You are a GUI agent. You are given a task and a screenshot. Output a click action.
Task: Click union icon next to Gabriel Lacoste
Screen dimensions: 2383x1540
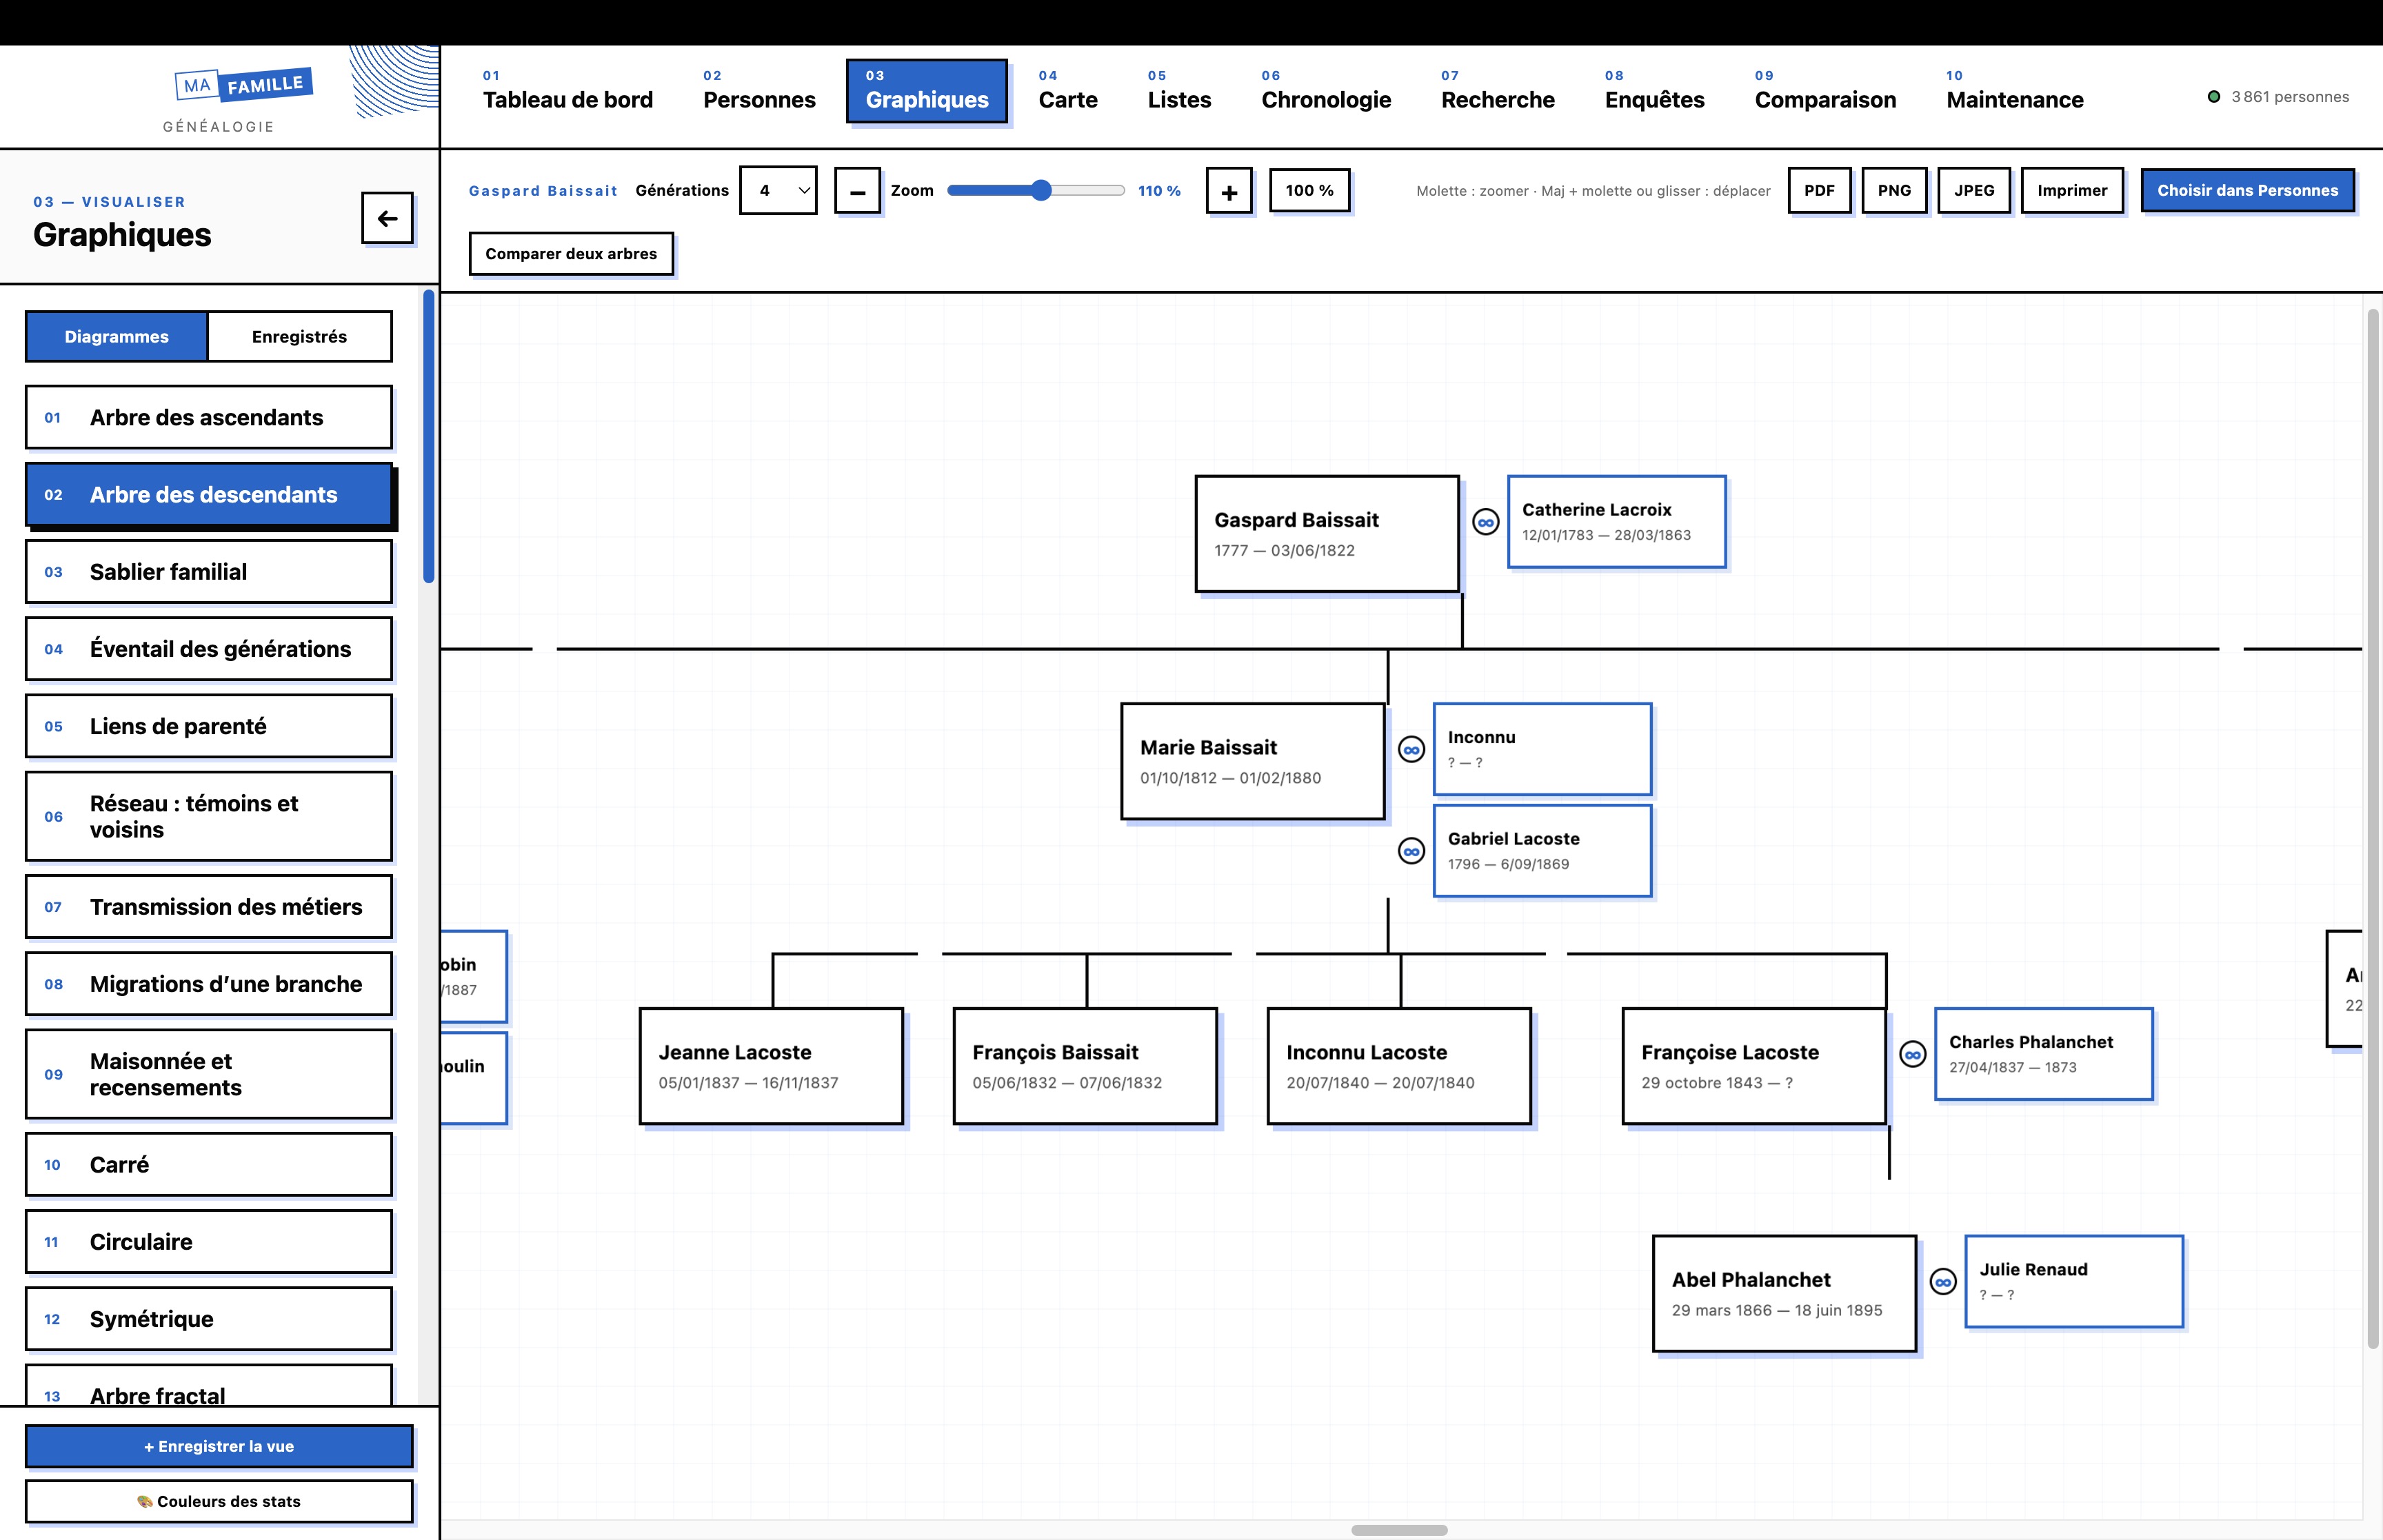[1411, 851]
